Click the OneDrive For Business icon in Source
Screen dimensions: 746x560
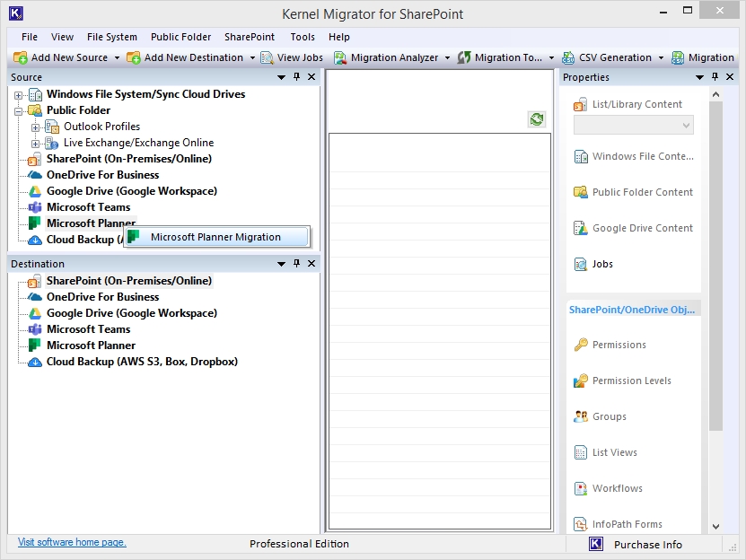coord(35,175)
